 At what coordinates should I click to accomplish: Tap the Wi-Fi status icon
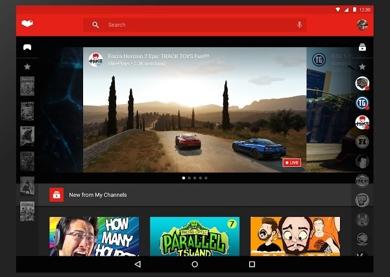338,10
